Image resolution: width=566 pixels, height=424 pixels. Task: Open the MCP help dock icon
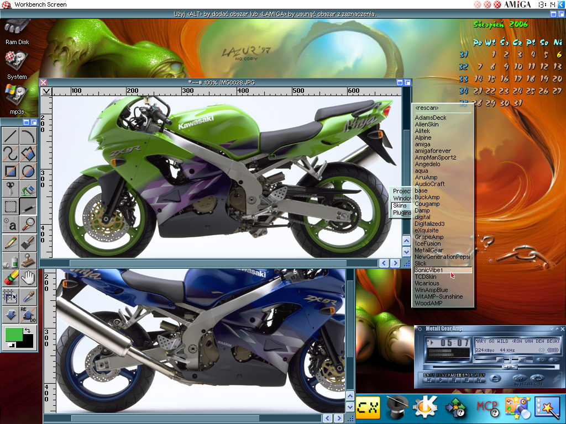coord(488,408)
